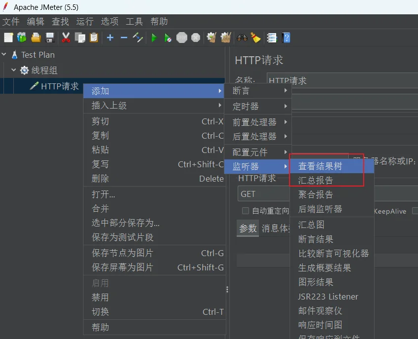
Task: Toggle the 自动重定向 checkbox
Action: click(x=246, y=211)
